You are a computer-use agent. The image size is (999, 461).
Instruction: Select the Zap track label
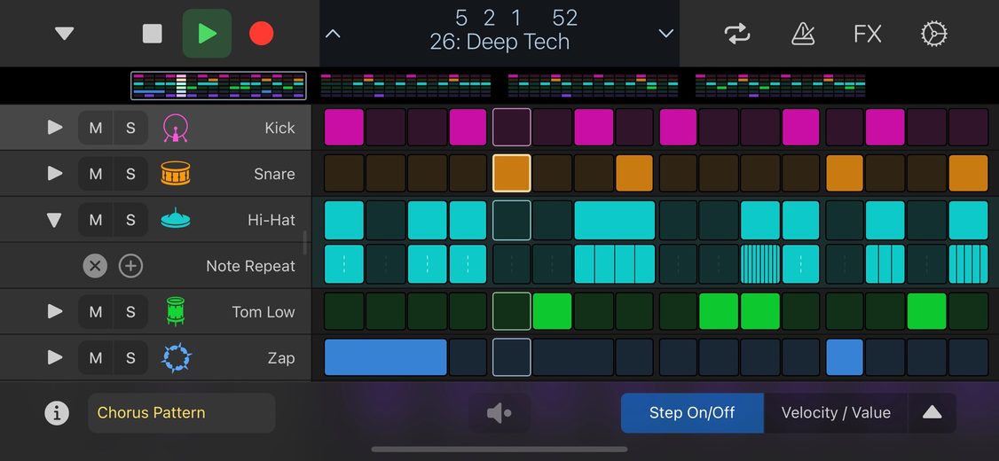pos(281,358)
